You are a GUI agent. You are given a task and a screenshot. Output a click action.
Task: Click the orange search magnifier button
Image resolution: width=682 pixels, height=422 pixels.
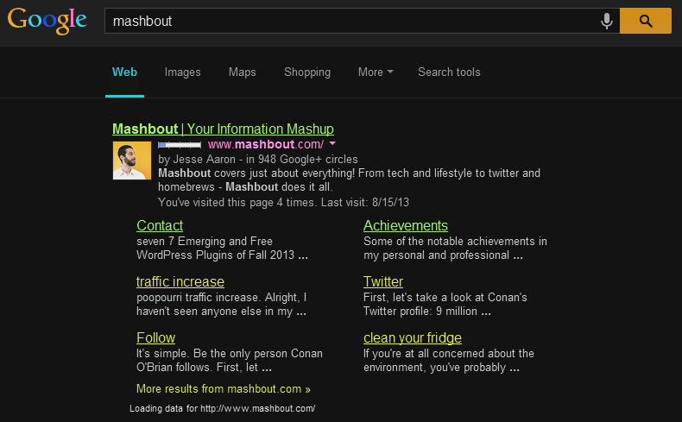click(x=646, y=21)
